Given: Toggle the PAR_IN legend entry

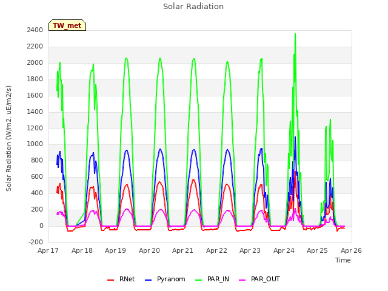Looking at the screenshot, I should click(212, 279).
